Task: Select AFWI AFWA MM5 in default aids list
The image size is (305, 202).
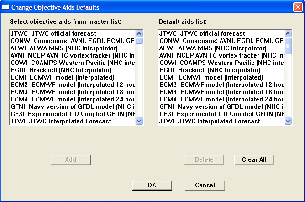Action: 221,48
